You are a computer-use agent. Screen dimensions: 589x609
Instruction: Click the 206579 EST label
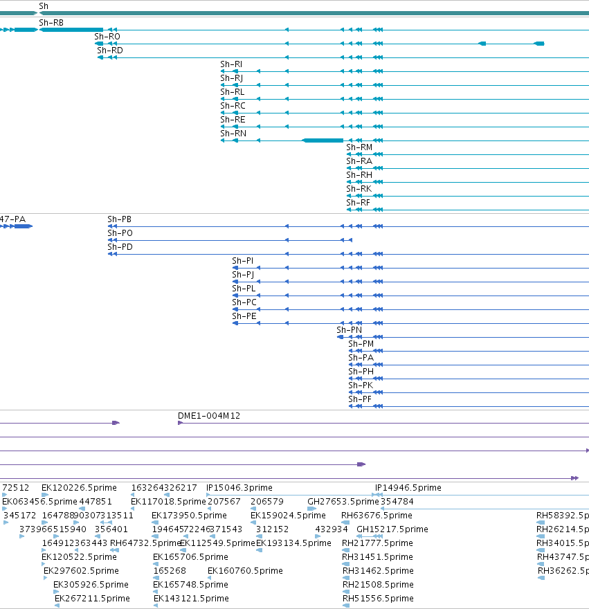(267, 502)
